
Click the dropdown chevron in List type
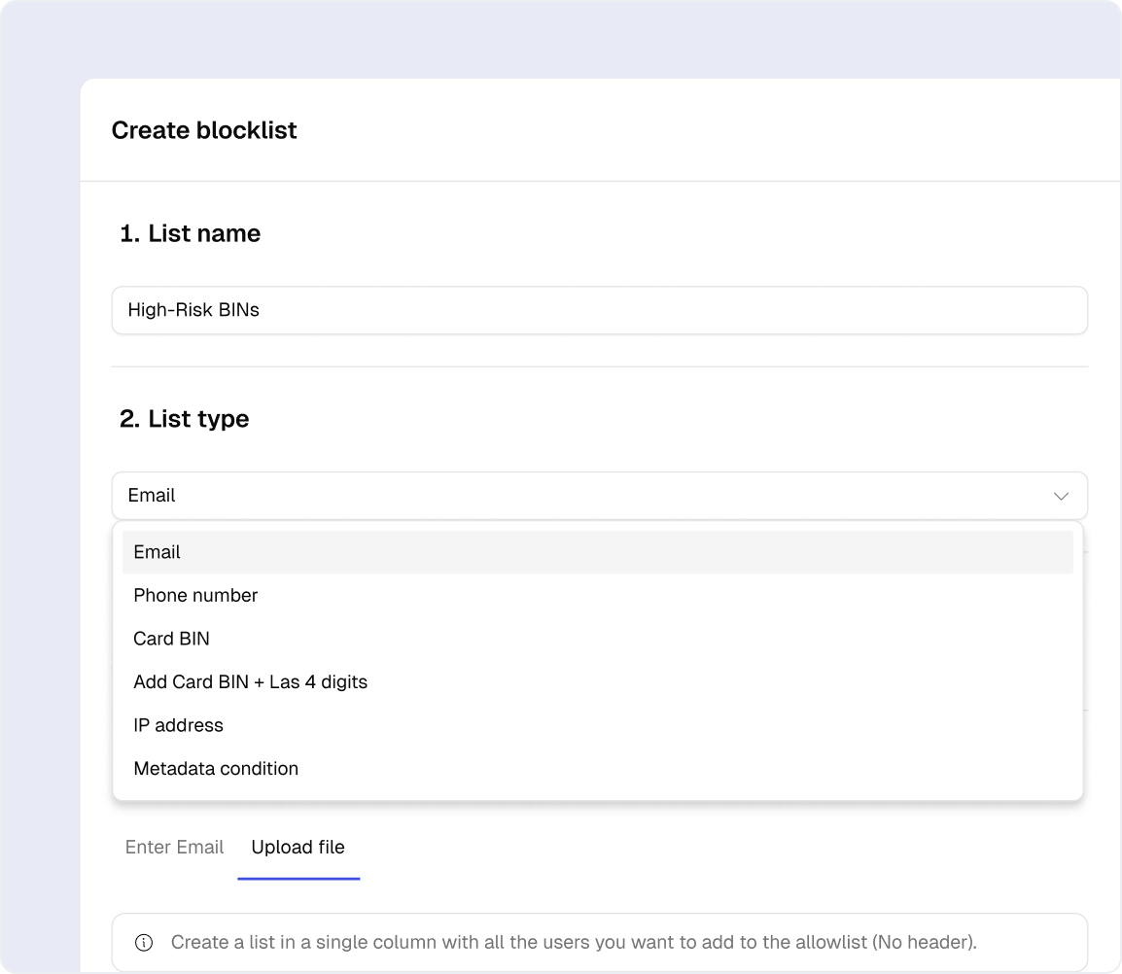[1061, 496]
